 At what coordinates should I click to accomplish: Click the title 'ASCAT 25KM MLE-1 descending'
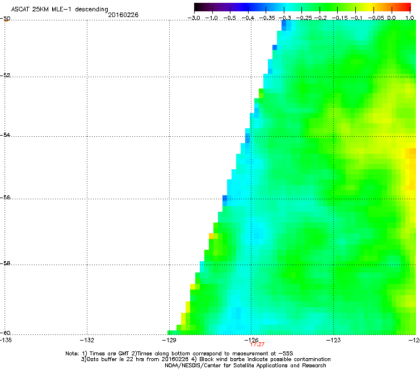tap(60, 10)
